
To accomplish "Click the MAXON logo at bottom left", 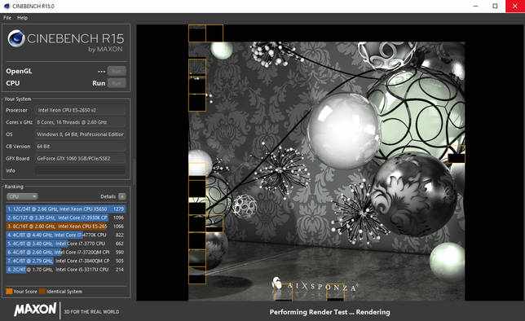I will point(35,310).
